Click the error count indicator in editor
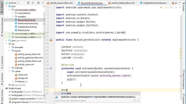 pos(162,8)
